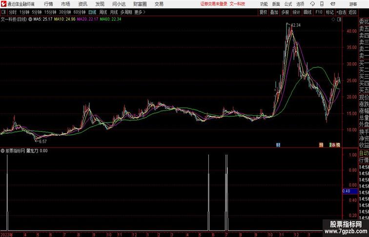Click the 涨 info marker on chart
Viewport: 369px width, 237px height.
coord(334,145)
